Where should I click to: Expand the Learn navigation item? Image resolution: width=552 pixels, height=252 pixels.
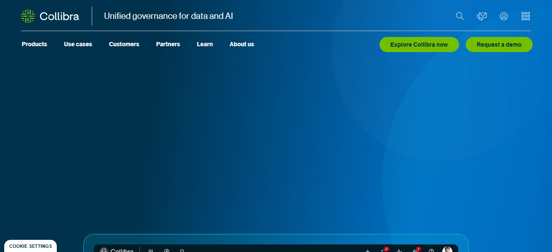[204, 44]
